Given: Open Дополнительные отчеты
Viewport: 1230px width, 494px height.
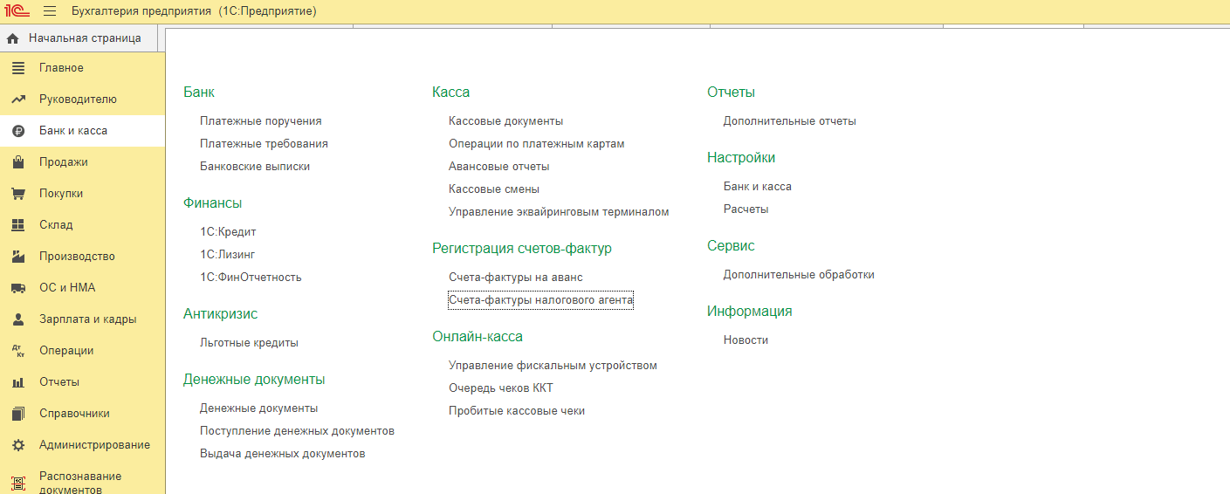Looking at the screenshot, I should click(789, 121).
